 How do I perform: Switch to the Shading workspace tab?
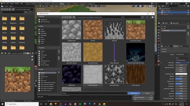coord(62,4)
